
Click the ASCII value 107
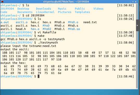click(126, 56)
